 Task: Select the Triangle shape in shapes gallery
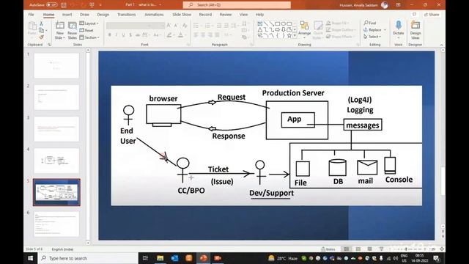[x=260, y=29]
